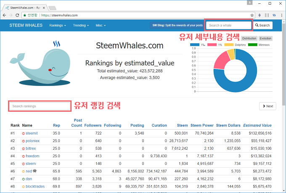The image size is (286, 193).
Task: Click the $132,656,516 estimated value cell
Action: (260, 133)
